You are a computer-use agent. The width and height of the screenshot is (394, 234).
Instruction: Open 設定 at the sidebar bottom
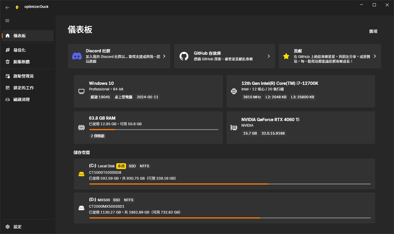point(28,227)
